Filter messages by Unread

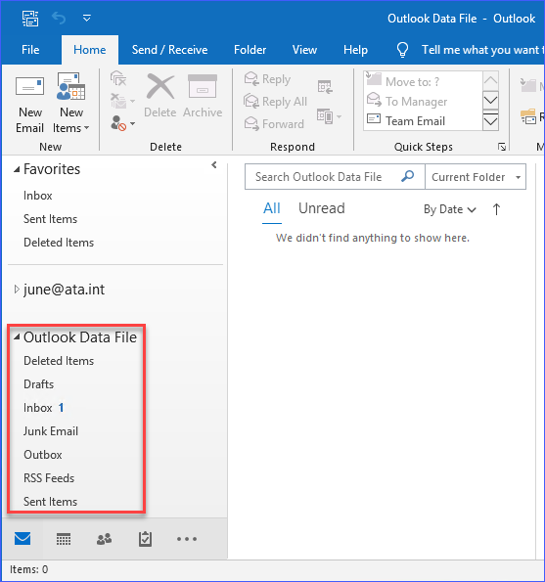coord(322,208)
